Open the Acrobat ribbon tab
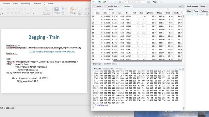209x117 pixels. (x=37, y=4)
